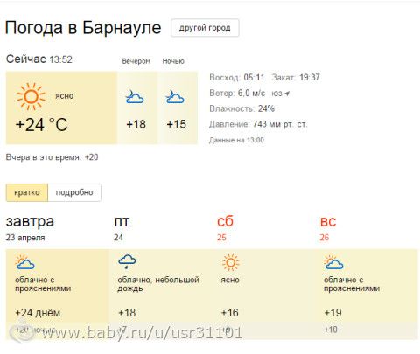Click the +24 днём temperature for tomorrow
Screen dimensions: 420x354
[38, 313]
